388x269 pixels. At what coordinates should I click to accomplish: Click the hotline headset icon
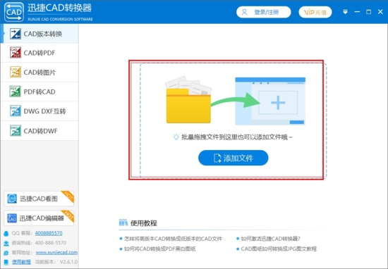click(6, 243)
